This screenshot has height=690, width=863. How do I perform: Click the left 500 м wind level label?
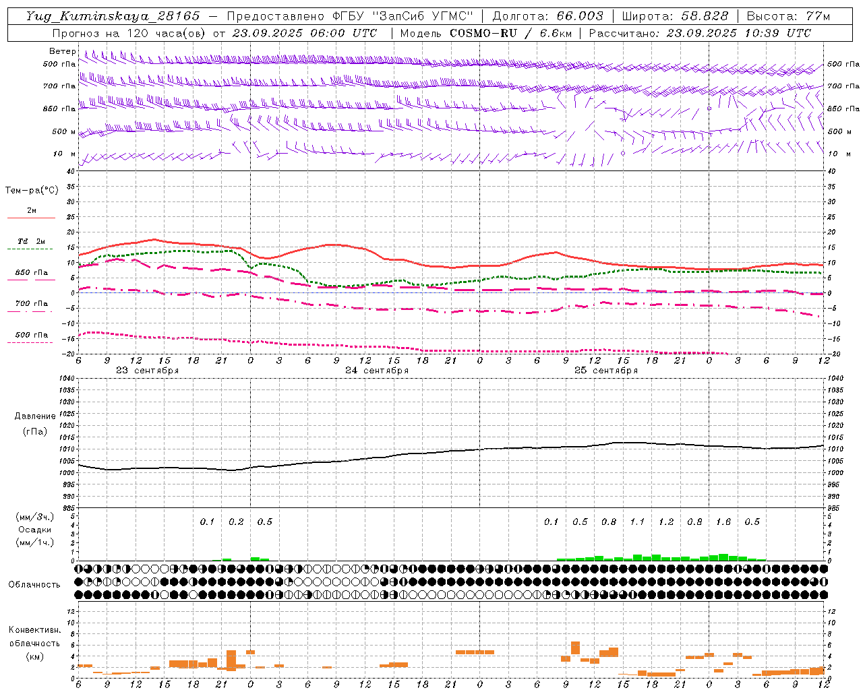point(64,131)
